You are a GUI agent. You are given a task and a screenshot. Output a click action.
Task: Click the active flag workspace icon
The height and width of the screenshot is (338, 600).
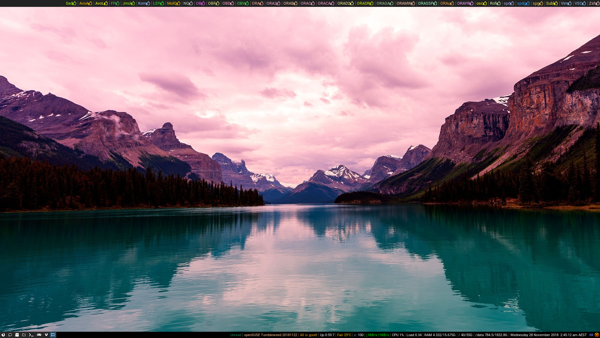pyautogui.click(x=53, y=335)
